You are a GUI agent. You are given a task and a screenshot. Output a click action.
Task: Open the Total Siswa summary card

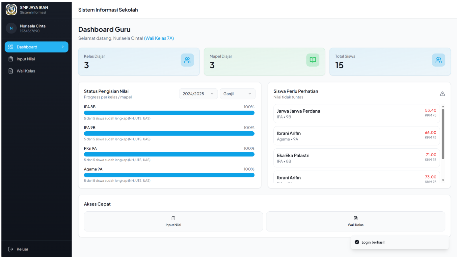pos(390,62)
